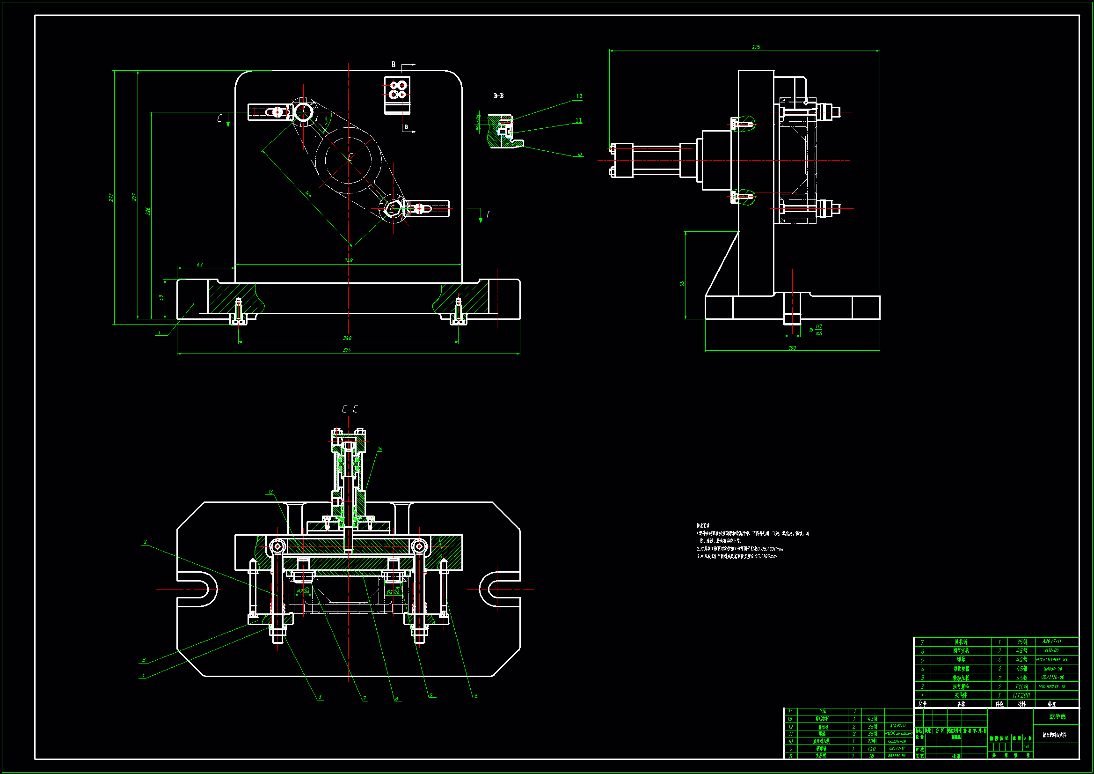Click the 18 H7/m6 fit annotation
Image resolution: width=1094 pixels, height=774 pixels.
(x=815, y=330)
